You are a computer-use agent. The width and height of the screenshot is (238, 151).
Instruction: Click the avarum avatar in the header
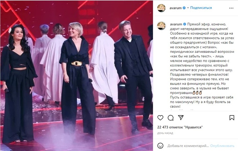[x=161, y=8]
